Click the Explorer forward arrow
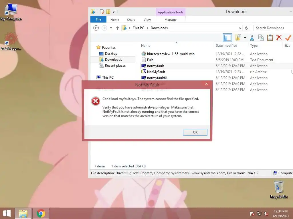293x219 pixels. point(104,28)
